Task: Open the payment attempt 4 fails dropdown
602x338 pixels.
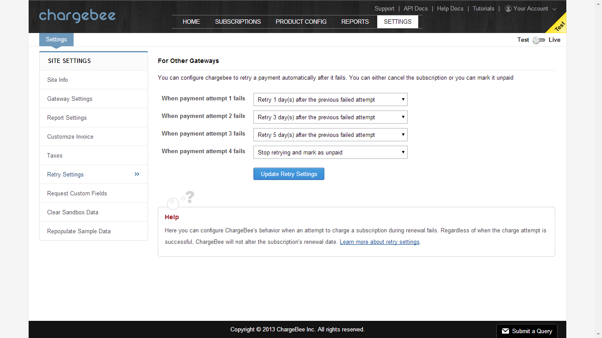Action: coord(330,152)
